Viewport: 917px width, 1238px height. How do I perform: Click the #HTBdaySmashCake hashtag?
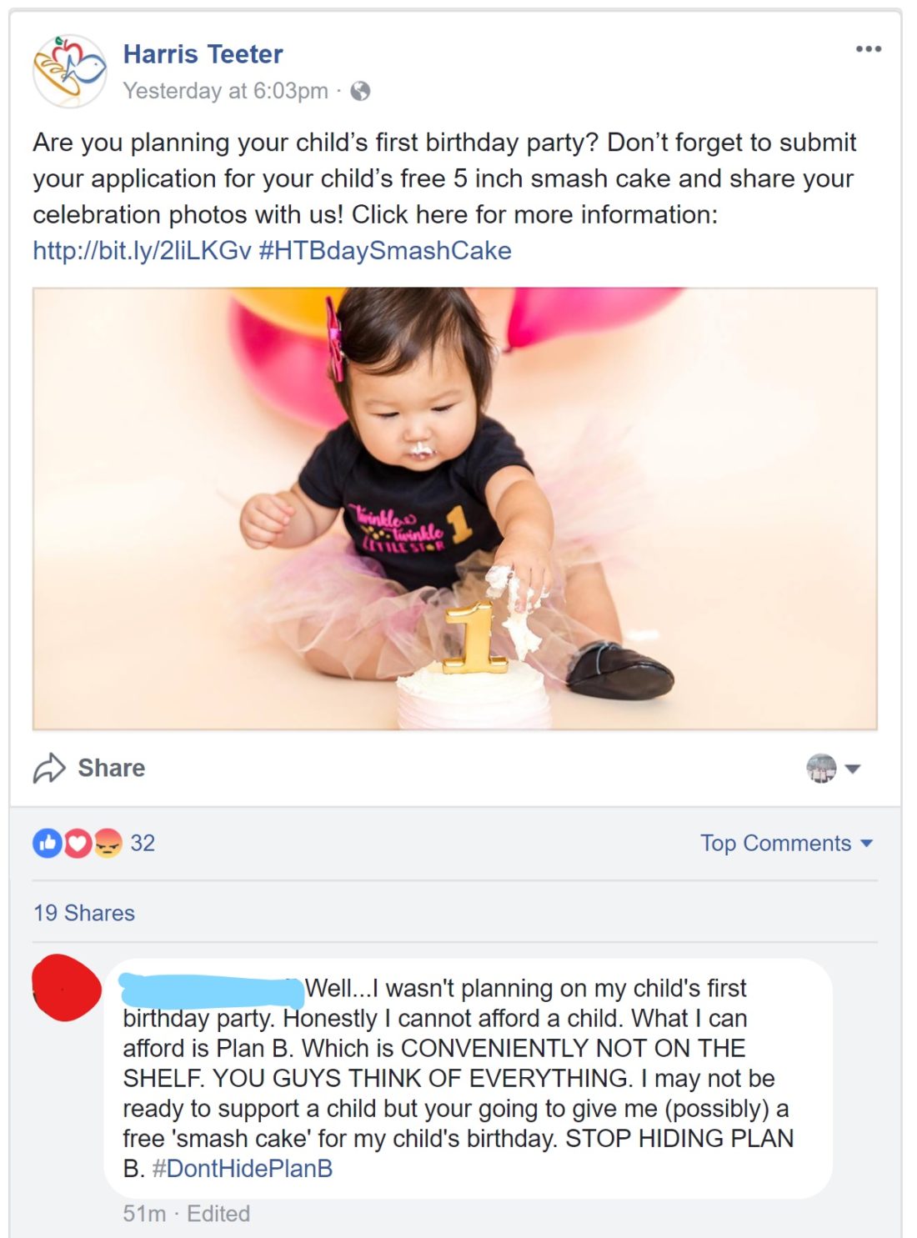tap(385, 251)
